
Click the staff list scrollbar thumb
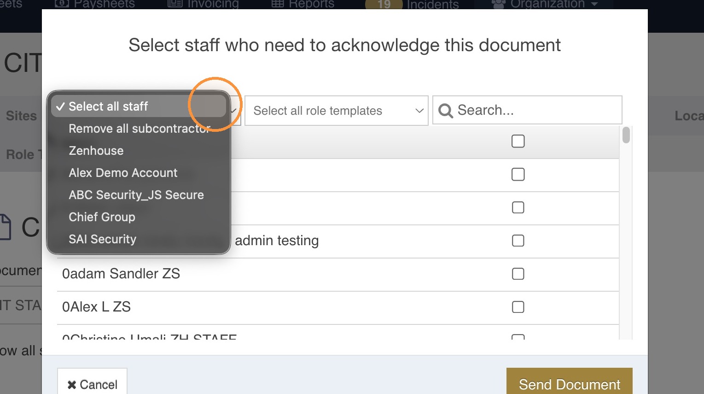click(x=626, y=135)
